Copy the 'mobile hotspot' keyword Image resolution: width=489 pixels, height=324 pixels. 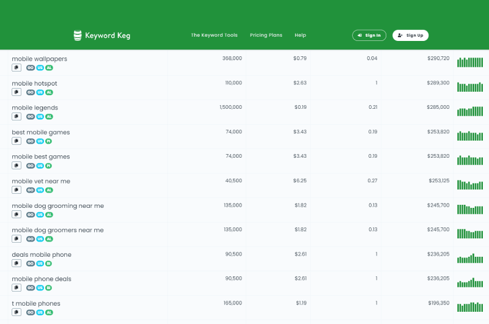[17, 92]
